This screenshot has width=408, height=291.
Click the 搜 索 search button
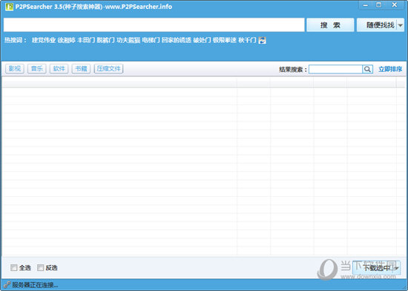(330, 25)
